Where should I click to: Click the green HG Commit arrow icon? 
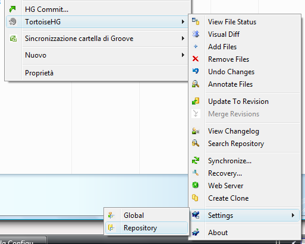point(12,9)
